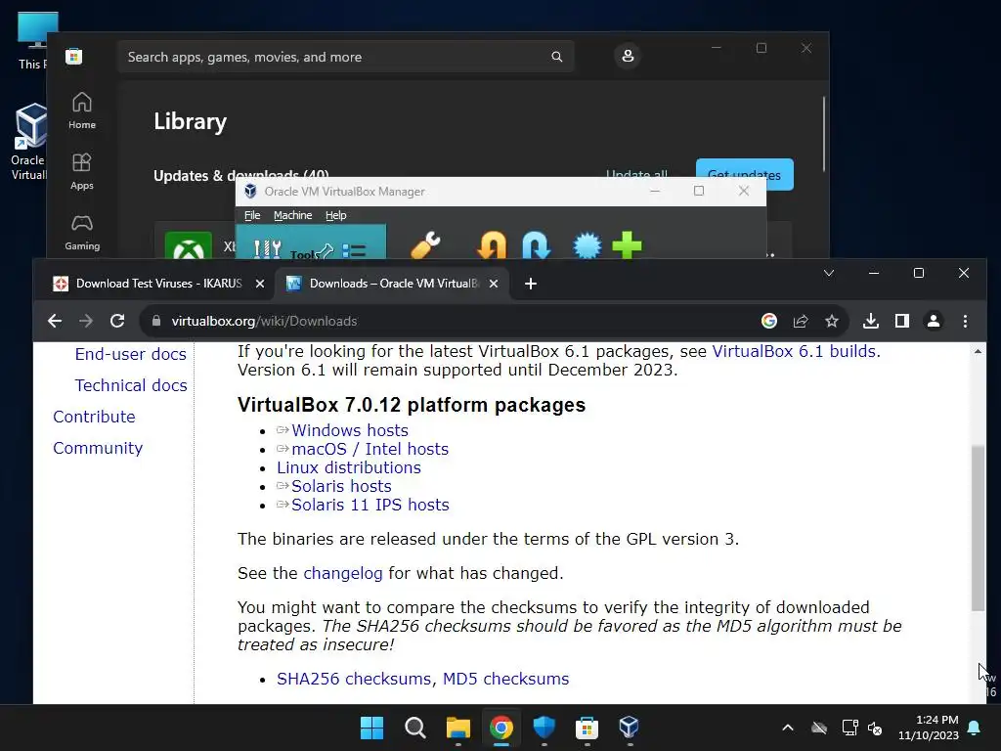Image resolution: width=1001 pixels, height=751 pixels.
Task: Open Apps section in Microsoft Store
Action: pyautogui.click(x=82, y=172)
